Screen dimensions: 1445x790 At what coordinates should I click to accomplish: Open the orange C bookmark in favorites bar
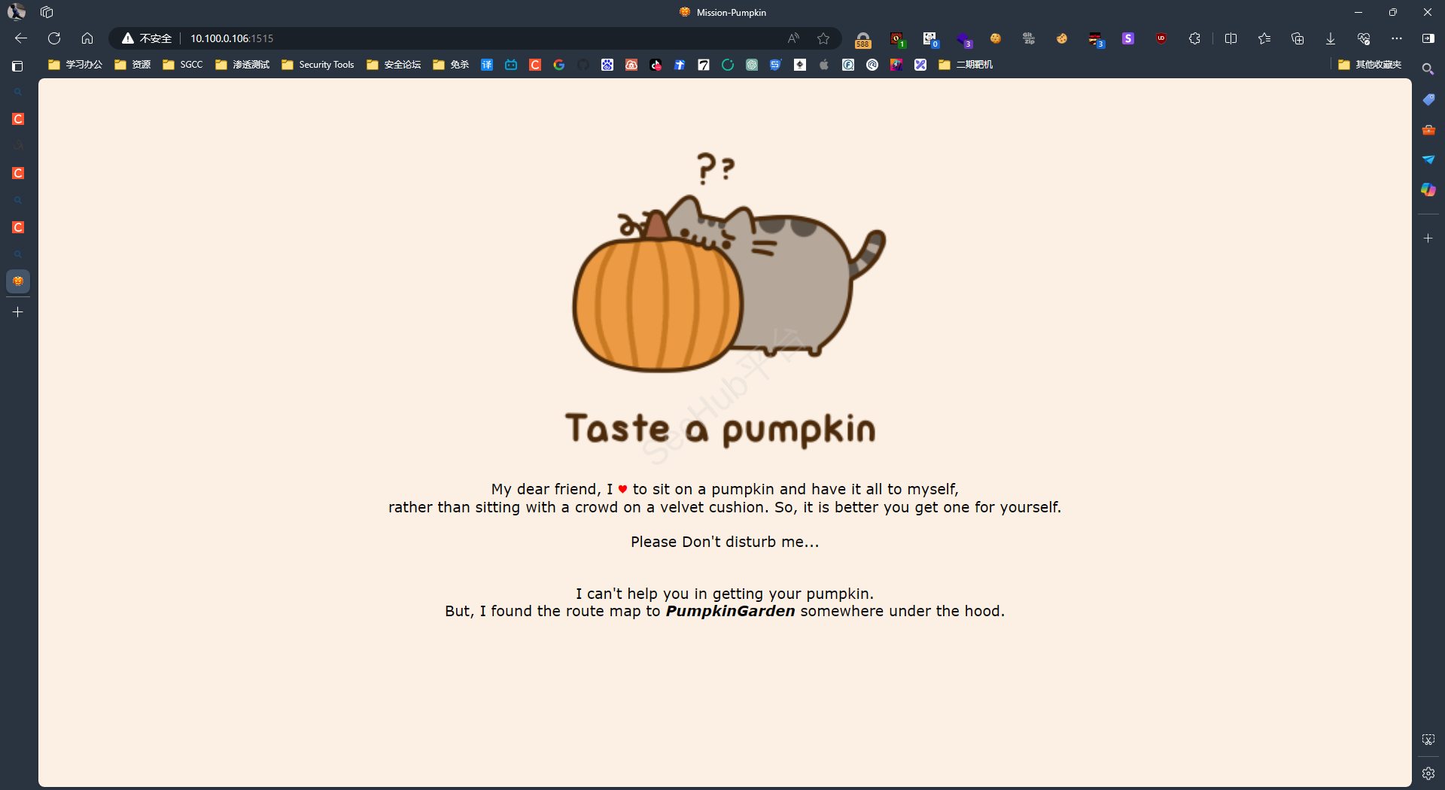[535, 65]
